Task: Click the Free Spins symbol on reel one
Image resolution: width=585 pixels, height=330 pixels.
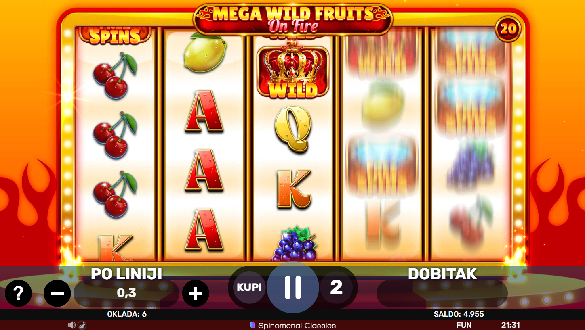Action: (x=115, y=35)
